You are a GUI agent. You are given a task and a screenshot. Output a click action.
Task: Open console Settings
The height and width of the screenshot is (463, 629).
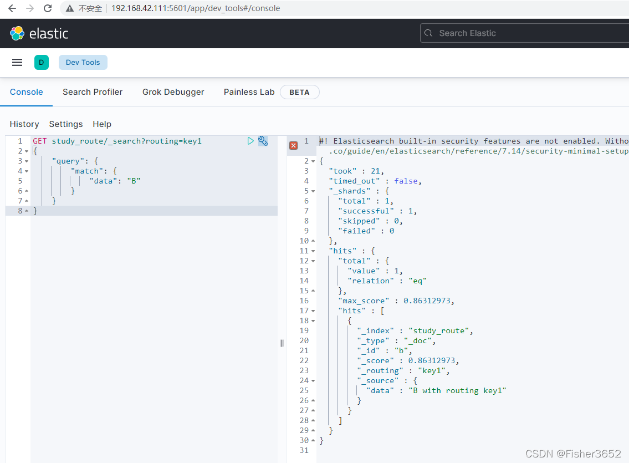click(x=66, y=124)
